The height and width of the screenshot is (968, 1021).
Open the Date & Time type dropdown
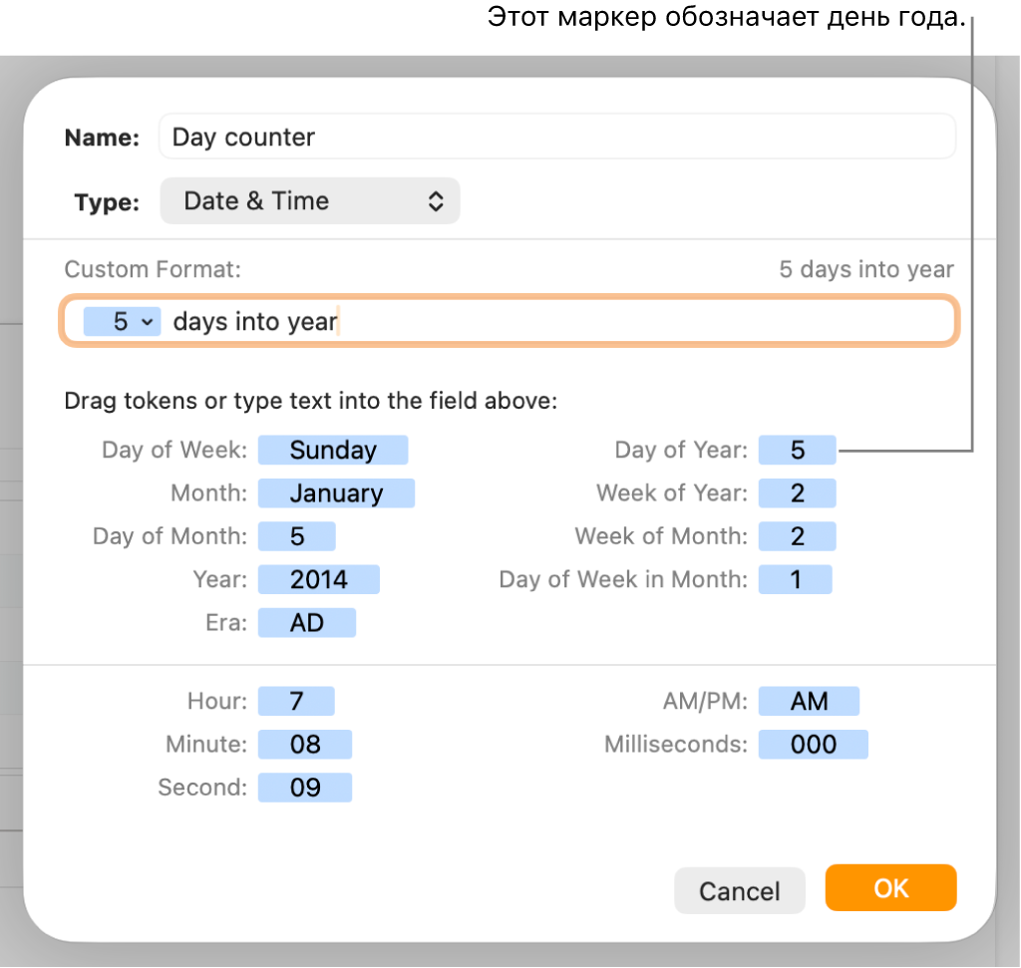click(309, 201)
